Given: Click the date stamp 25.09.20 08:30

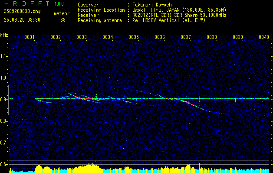Looking at the screenshot, I should [x=22, y=20].
